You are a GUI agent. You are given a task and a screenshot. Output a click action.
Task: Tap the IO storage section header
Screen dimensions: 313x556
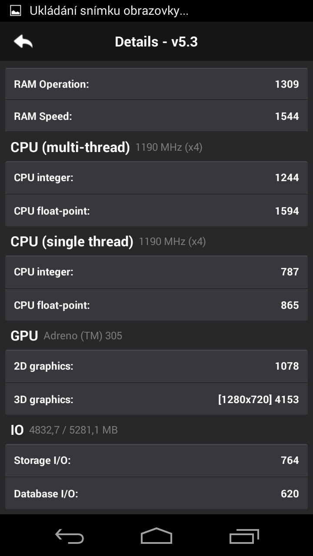click(x=17, y=430)
